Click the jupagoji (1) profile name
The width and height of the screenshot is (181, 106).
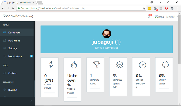coord(106,42)
